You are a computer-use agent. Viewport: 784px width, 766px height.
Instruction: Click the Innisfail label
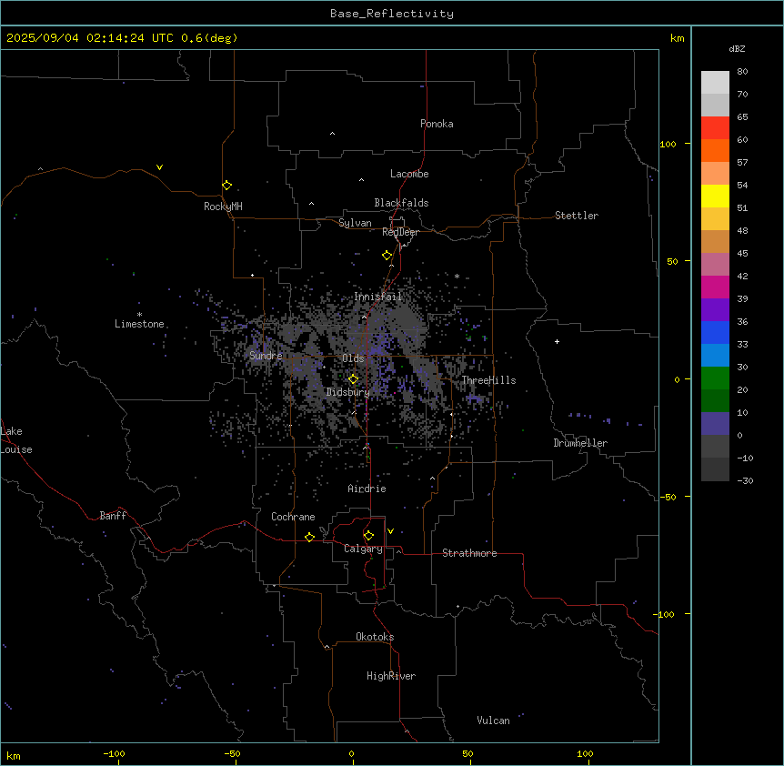[x=377, y=297]
